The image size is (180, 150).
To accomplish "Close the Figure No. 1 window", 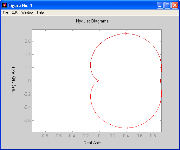I will click(x=175, y=5).
